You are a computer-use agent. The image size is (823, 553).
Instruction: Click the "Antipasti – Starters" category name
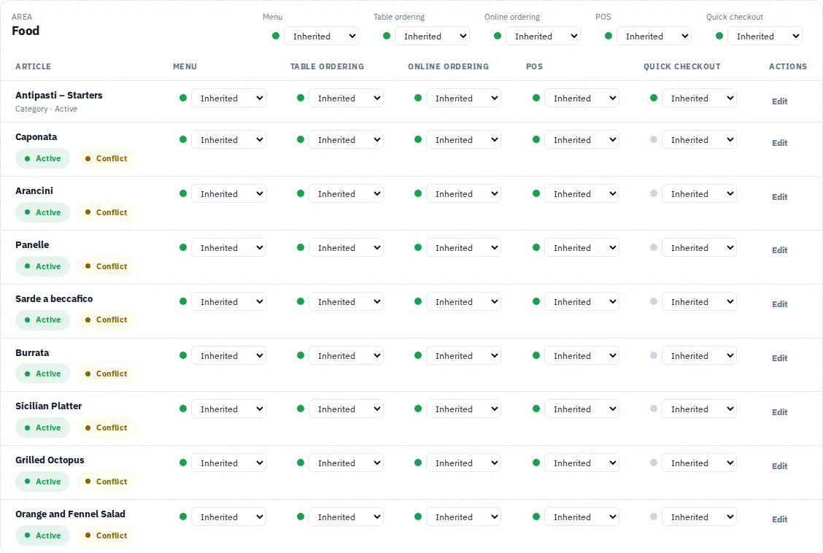coord(59,95)
